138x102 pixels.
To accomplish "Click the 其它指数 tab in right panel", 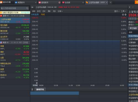I will pos(133,28).
